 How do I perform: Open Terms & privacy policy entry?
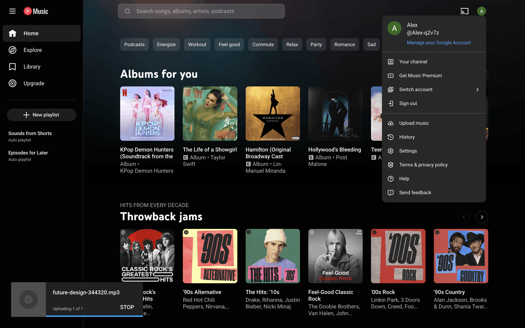pos(434,165)
